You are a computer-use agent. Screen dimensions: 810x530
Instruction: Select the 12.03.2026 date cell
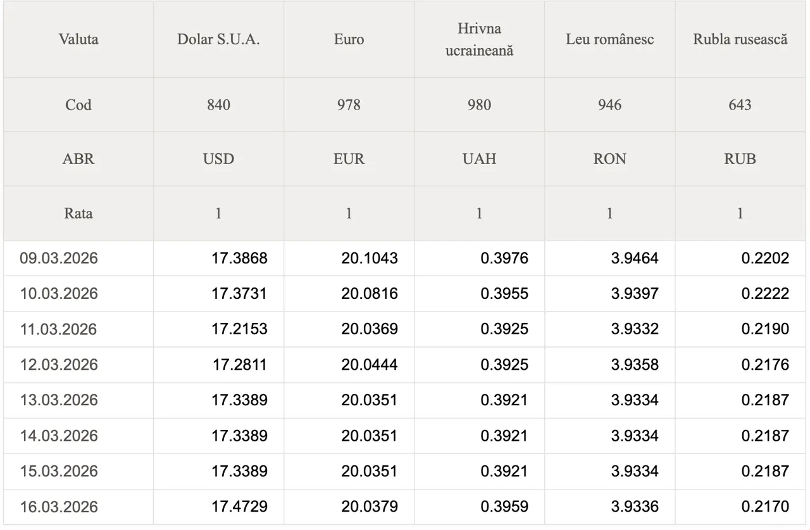59,365
